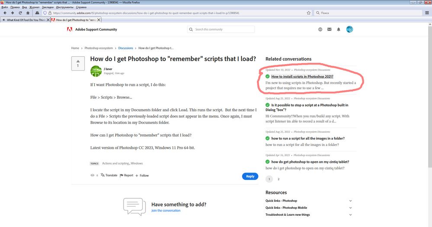432x227 pixels.
Task: Open 'How to install scripts in Photoshop 2021?'
Action: pos(302,76)
